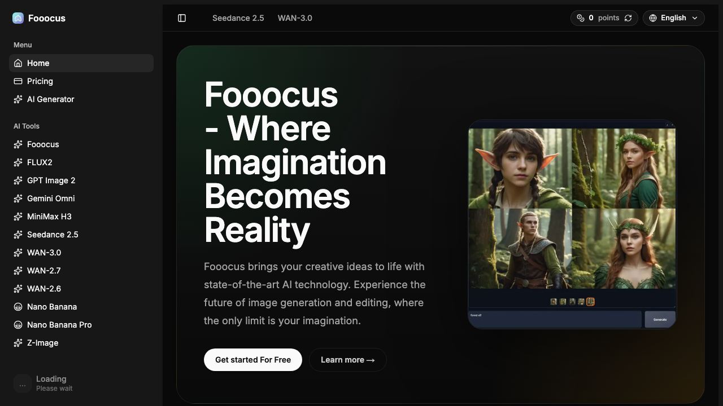Click the Fooocus logo icon
This screenshot has width=723, height=406.
(x=18, y=18)
